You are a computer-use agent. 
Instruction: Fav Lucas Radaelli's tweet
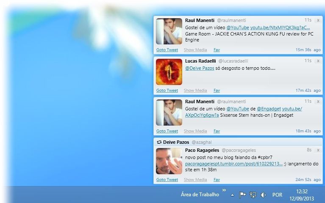pyautogui.click(x=217, y=91)
